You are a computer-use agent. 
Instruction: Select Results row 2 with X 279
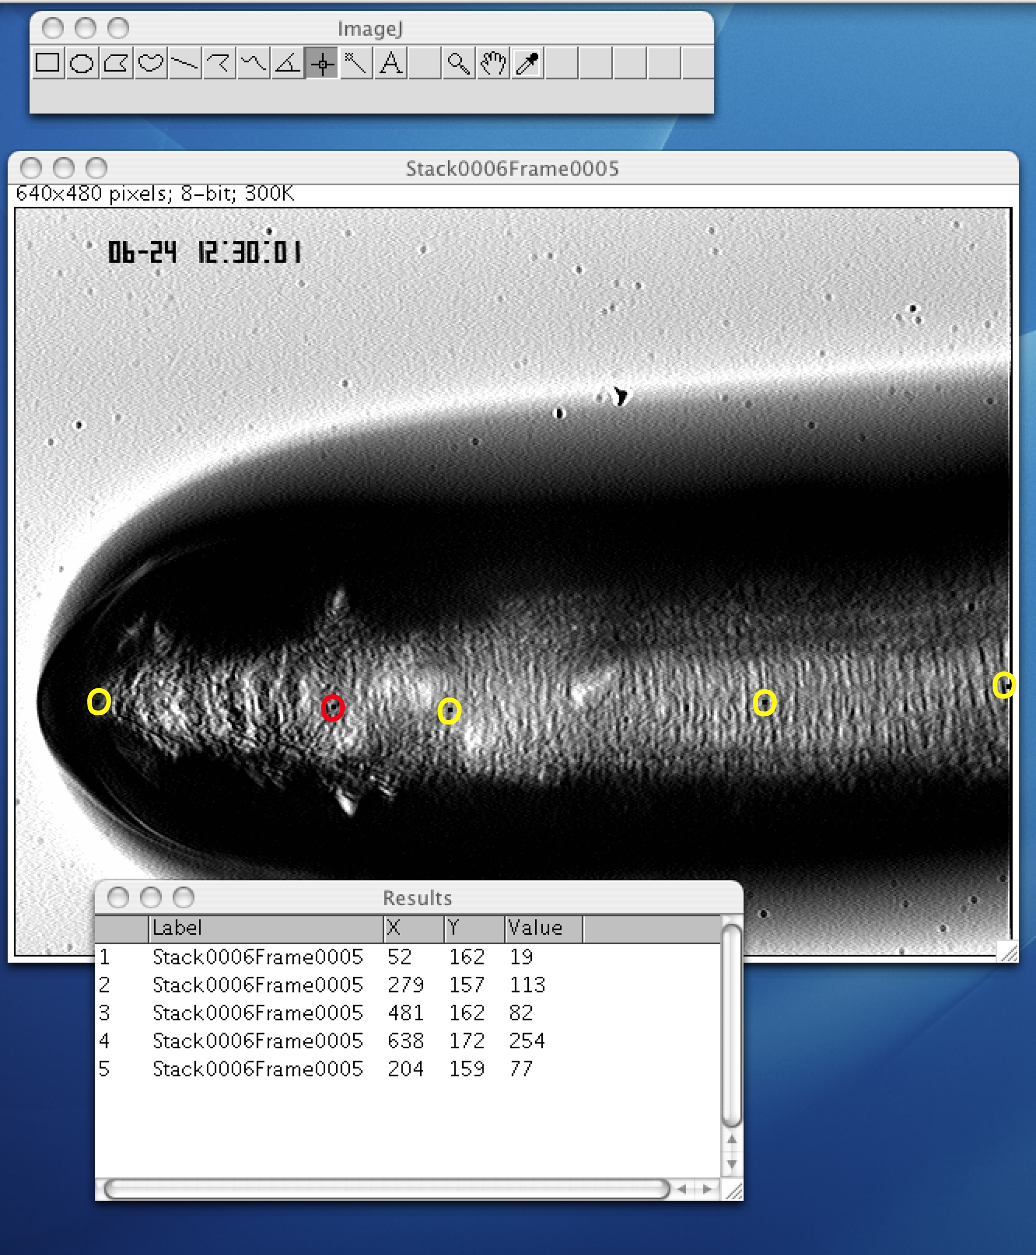[x=406, y=985]
